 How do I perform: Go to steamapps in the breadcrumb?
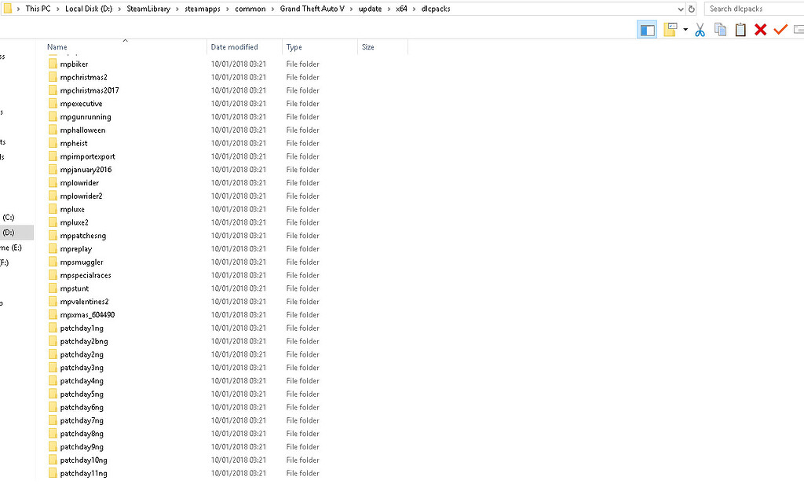(x=203, y=9)
